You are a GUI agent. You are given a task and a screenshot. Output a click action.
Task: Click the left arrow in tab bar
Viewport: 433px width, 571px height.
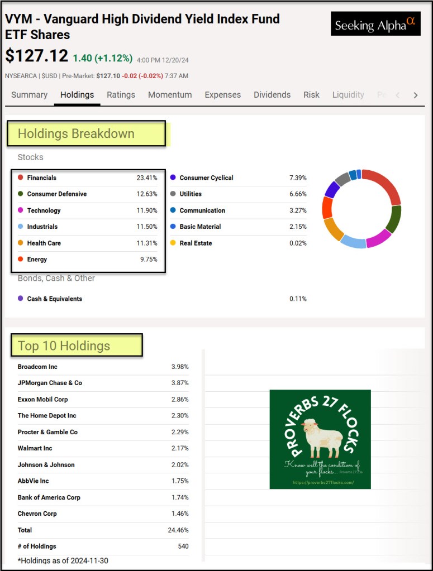coord(398,95)
